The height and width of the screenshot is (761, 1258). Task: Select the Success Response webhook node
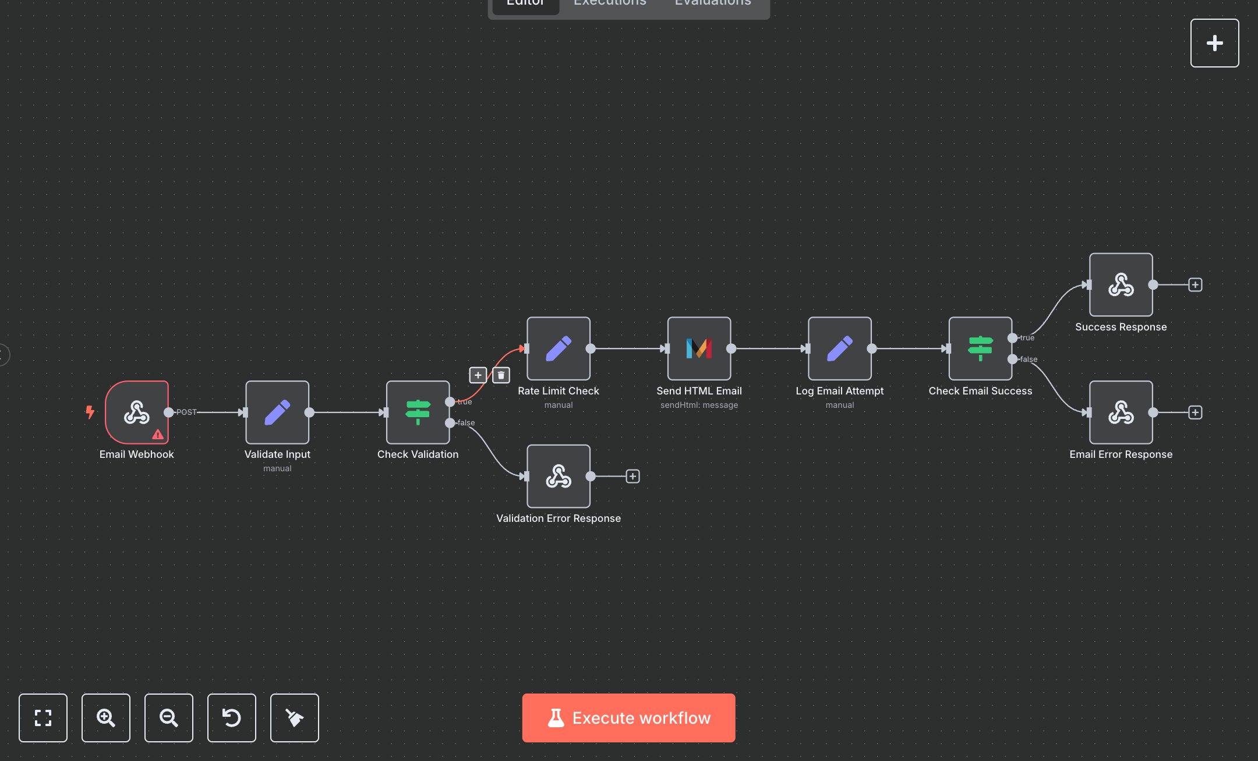tap(1121, 285)
